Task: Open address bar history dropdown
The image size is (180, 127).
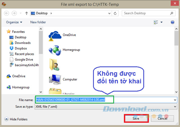Action: point(109,13)
